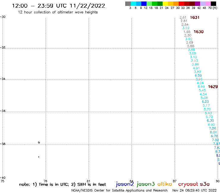
Task: Click the wave height value 3.02
Action: 189,39
